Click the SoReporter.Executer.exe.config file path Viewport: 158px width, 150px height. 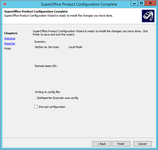coord(56,98)
